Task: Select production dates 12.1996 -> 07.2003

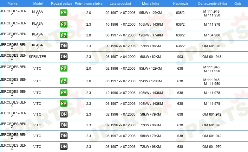Action: pyautogui.click(x=121, y=93)
